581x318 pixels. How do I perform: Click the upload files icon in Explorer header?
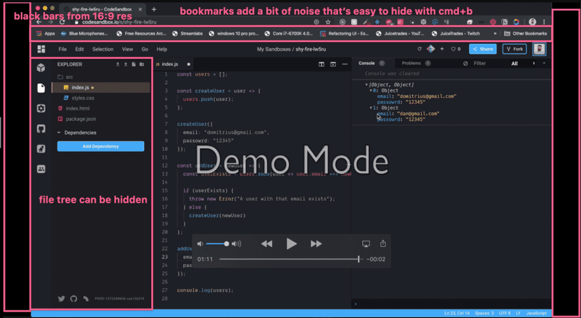(126, 64)
